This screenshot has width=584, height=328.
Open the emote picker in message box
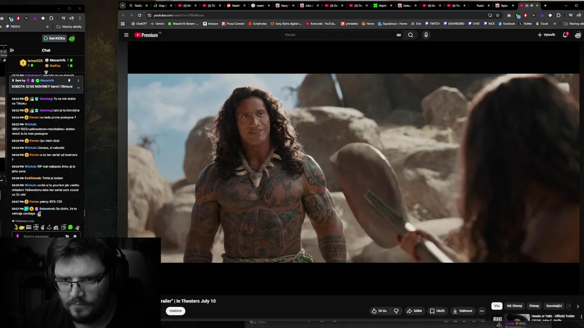[75, 236]
